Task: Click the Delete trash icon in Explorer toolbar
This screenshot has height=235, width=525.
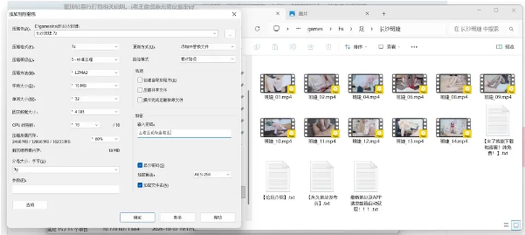Action: click(x=329, y=47)
